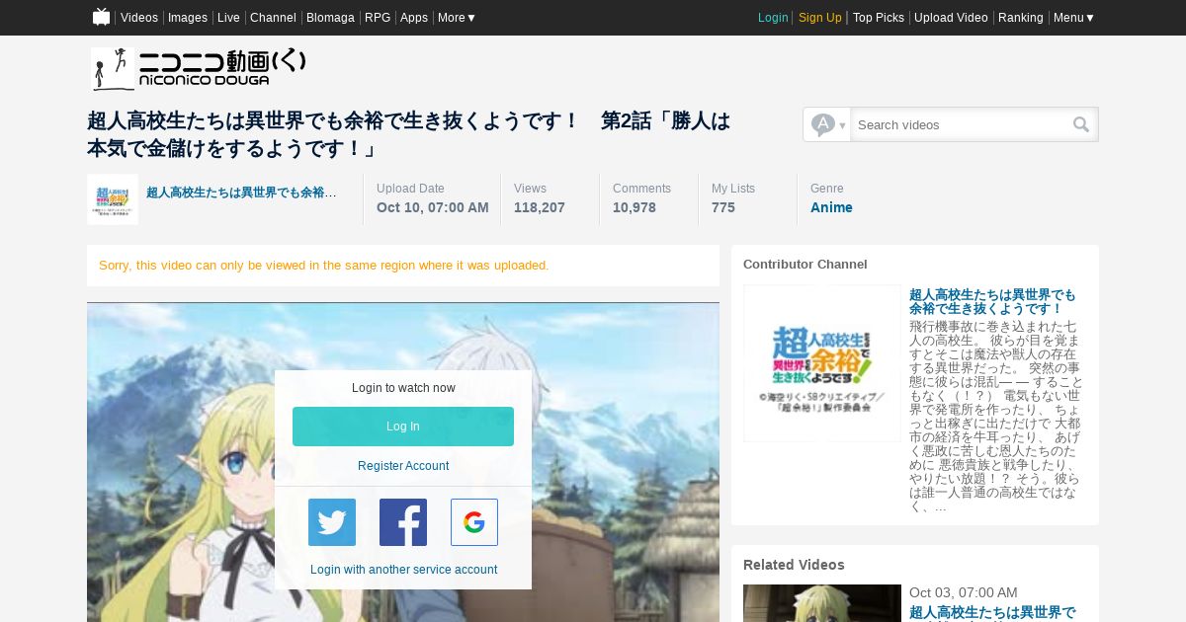This screenshot has height=622, width=1186.
Task: Click the My Lists count 775
Action: click(723, 207)
